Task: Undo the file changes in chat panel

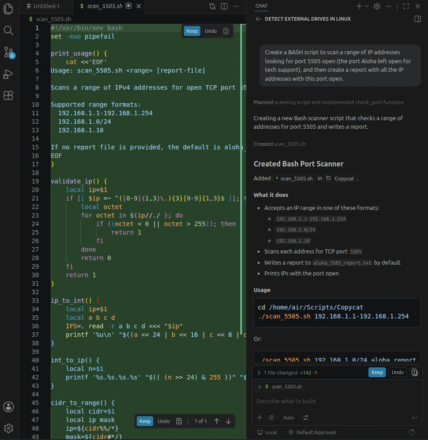Action: 398,372
